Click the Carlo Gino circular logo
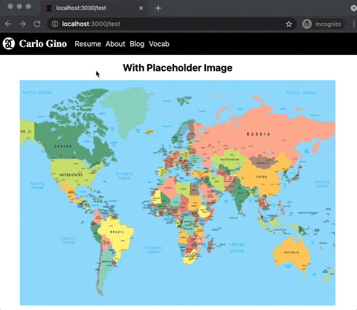Image resolution: width=357 pixels, height=310 pixels. (9, 44)
